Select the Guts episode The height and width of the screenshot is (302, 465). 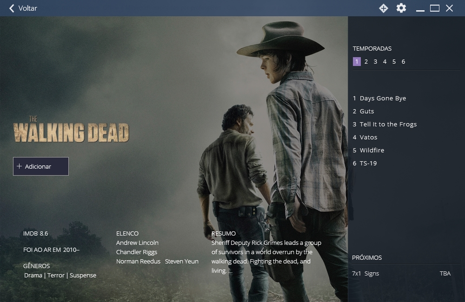pos(366,112)
